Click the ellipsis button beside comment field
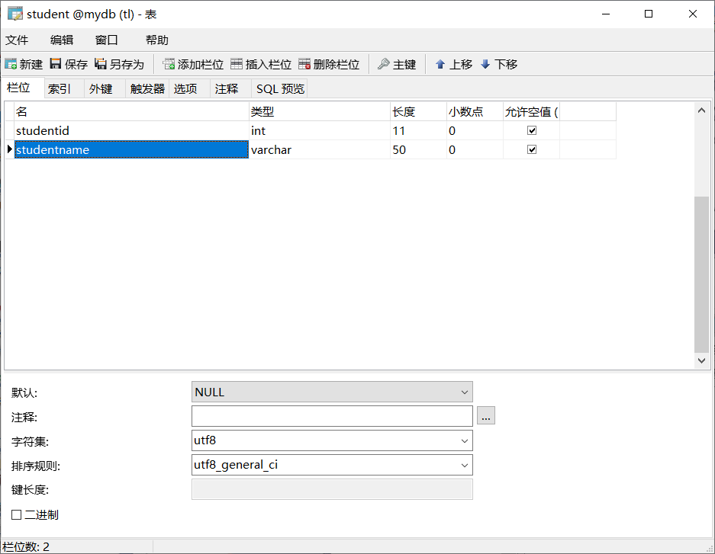 485,415
